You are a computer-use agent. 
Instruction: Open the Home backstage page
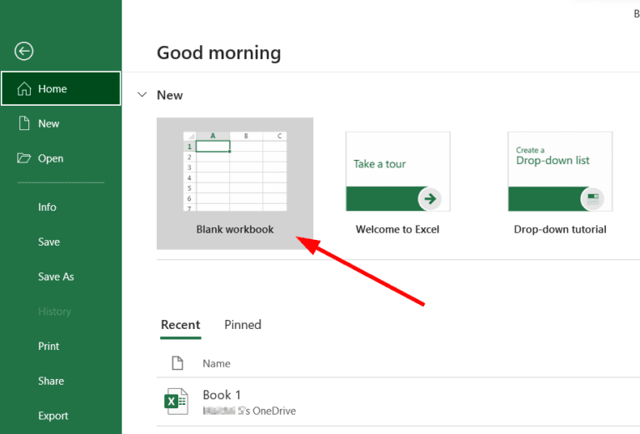coord(61,88)
